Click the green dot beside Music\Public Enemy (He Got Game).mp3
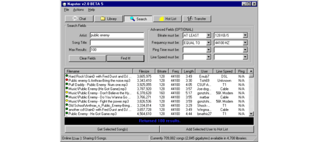 tap(67, 88)
